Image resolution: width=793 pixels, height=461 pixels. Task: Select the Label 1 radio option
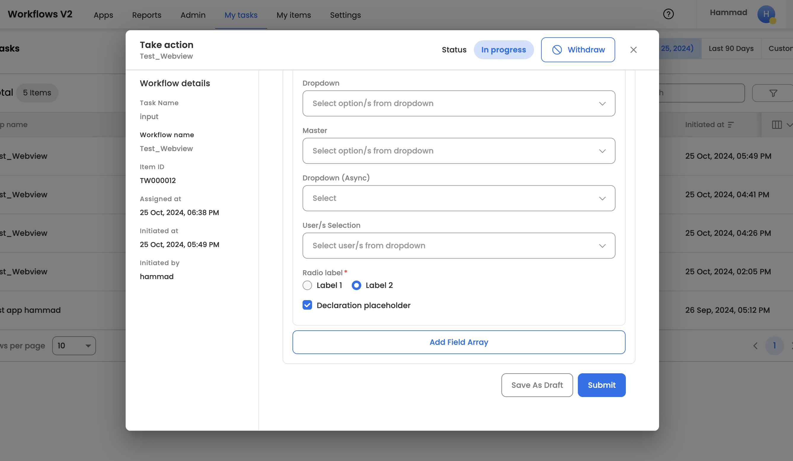pos(307,285)
